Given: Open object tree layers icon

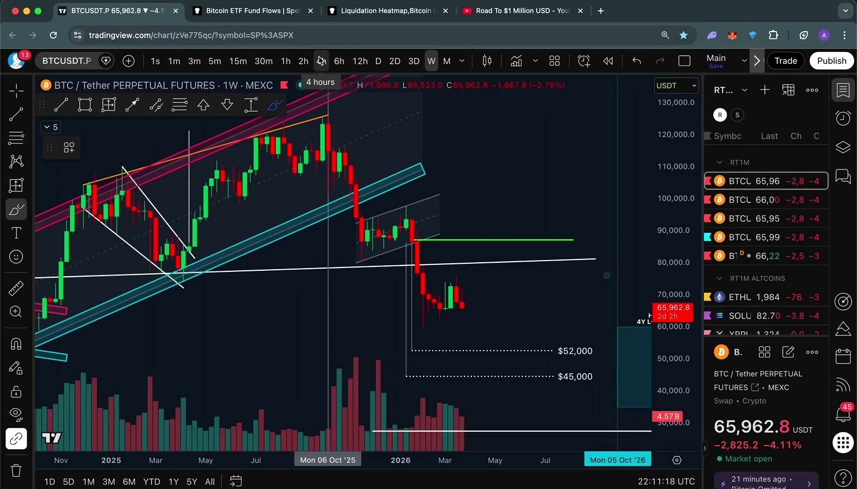Looking at the screenshot, I should tap(843, 147).
